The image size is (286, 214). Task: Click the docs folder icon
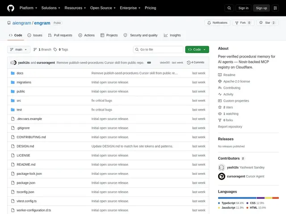coord(13,73)
